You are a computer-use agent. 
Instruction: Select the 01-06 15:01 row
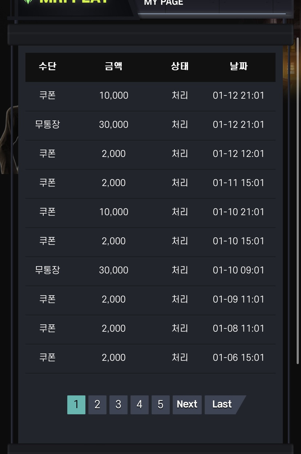click(x=150, y=358)
